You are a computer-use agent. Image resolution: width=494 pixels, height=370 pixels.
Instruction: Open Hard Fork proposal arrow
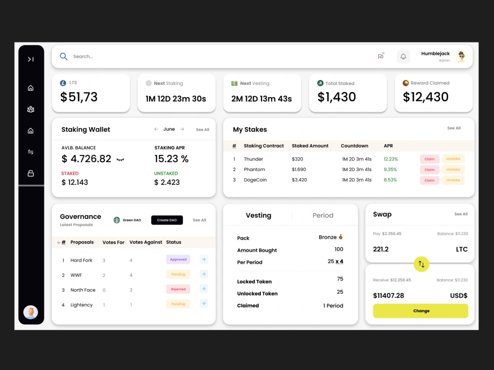(x=204, y=259)
